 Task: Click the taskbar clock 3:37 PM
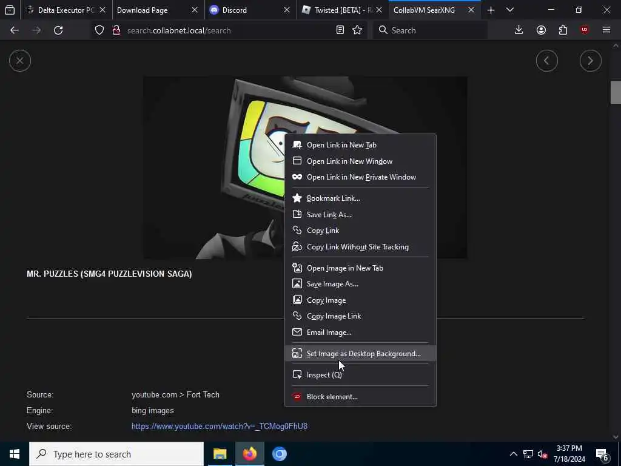pyautogui.click(x=569, y=454)
